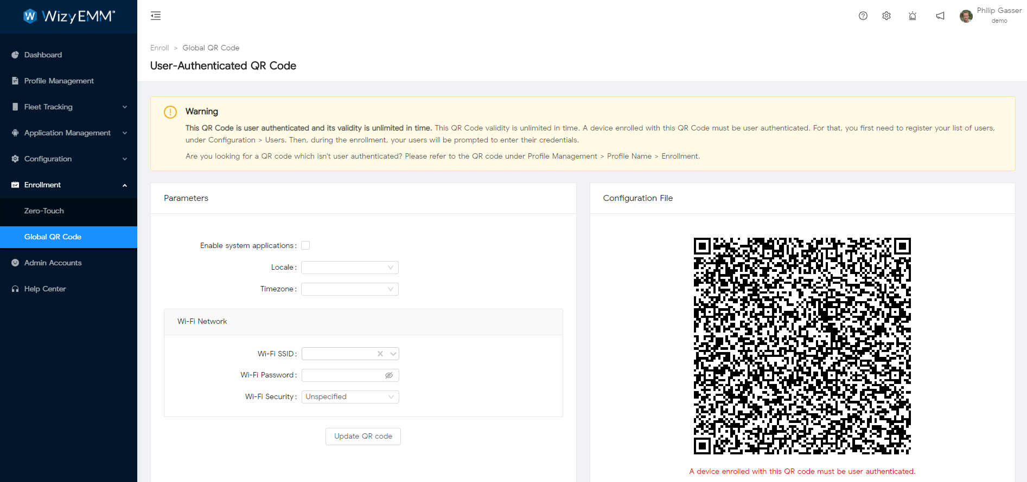
Task: Click the Global QR Code breadcrumb
Action: (x=211, y=48)
